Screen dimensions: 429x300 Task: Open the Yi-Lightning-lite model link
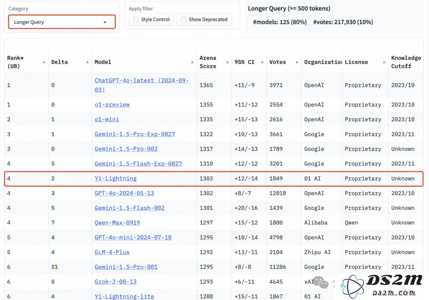[124, 296]
